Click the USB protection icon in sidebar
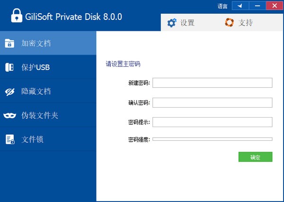The image size is (284, 202). [9, 67]
